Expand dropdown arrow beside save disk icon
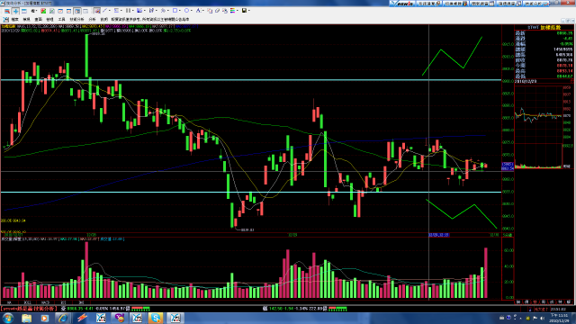Screen dimensions: 576x324 click(x=249, y=11)
